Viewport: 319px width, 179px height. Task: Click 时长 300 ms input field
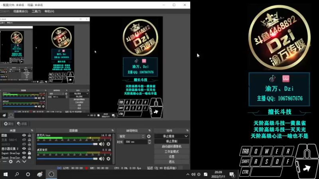[136, 142]
